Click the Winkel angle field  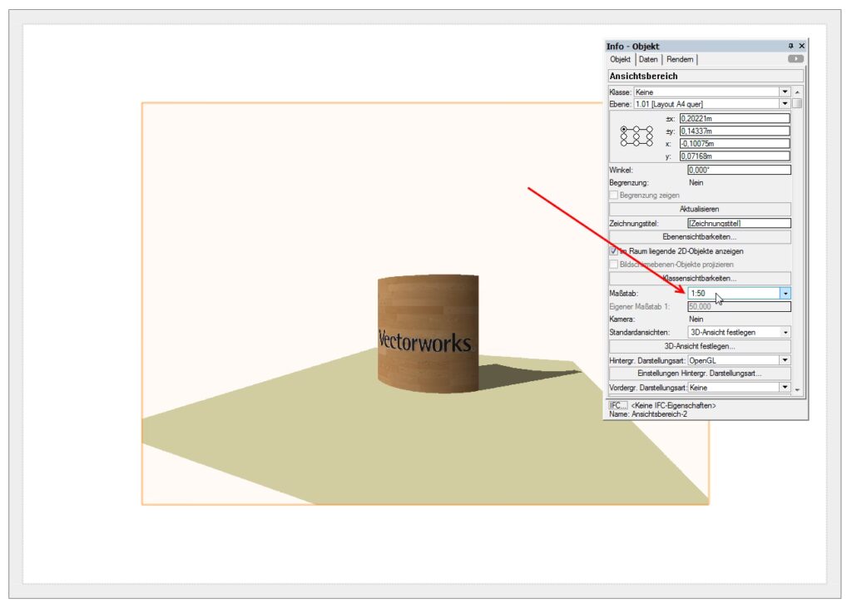[738, 170]
